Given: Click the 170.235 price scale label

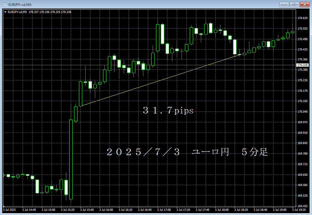Looking at the screenshot, I should [302, 80].
